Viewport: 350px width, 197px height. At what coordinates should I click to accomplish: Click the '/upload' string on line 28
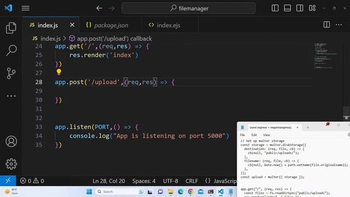coord(104,82)
